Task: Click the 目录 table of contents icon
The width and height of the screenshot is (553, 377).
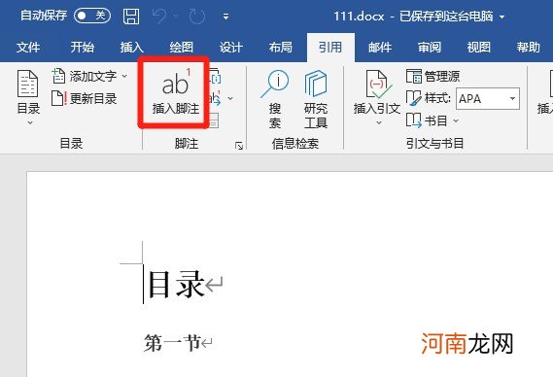Action: point(28,84)
